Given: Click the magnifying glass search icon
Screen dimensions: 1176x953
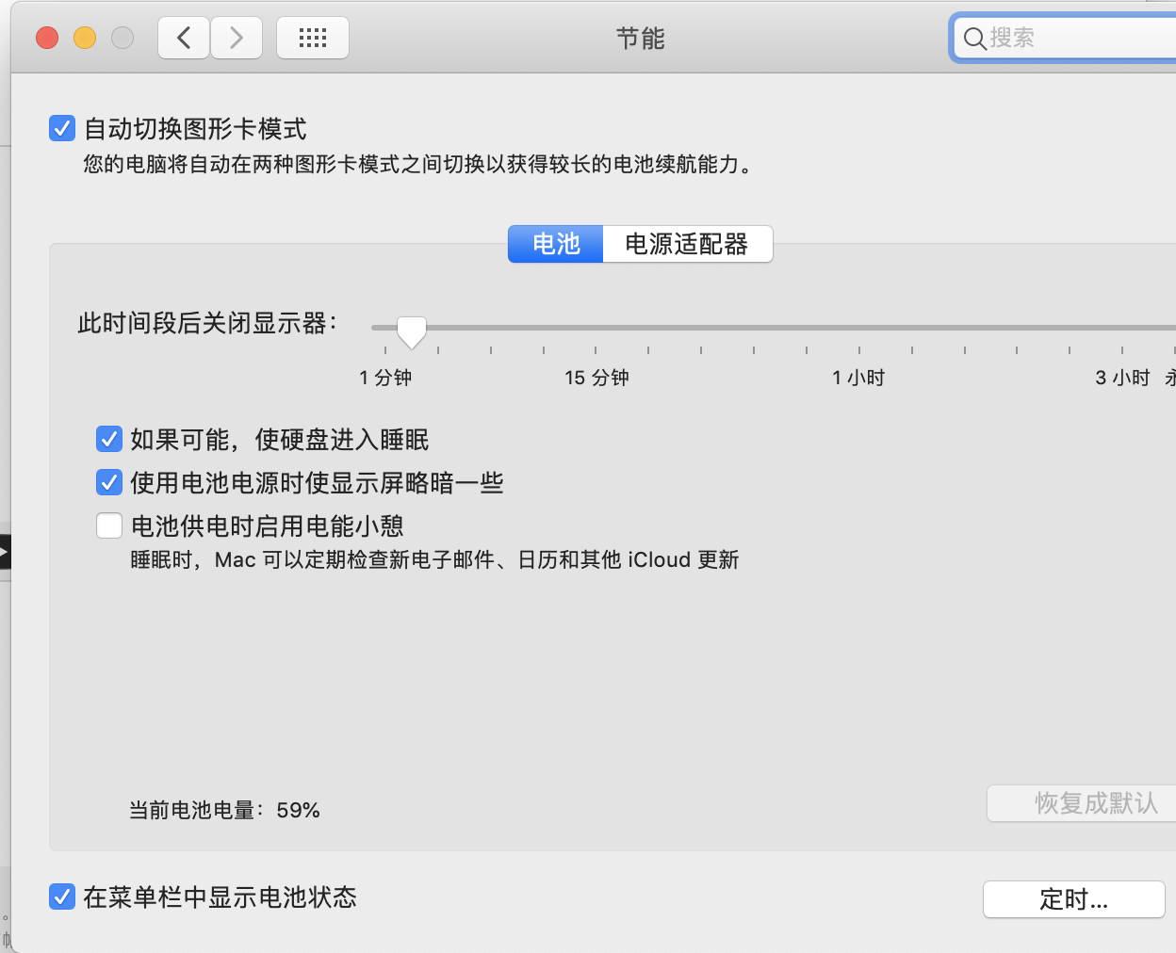Looking at the screenshot, I should tap(974, 39).
